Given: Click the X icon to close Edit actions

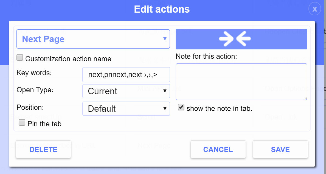Looking at the screenshot, I should point(314,9).
